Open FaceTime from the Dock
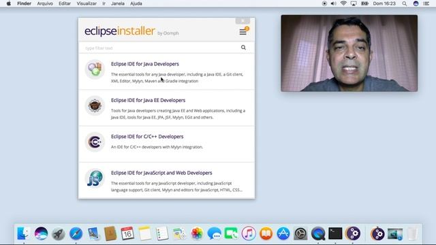 (232, 233)
